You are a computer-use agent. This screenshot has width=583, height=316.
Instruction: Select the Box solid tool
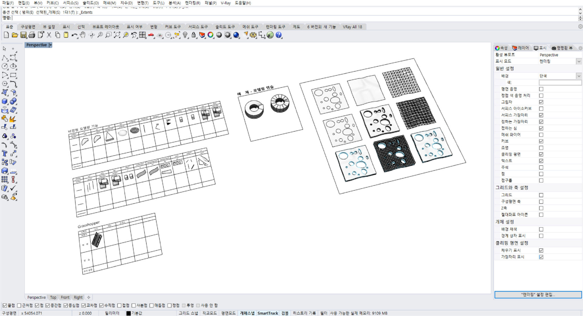pos(5,101)
